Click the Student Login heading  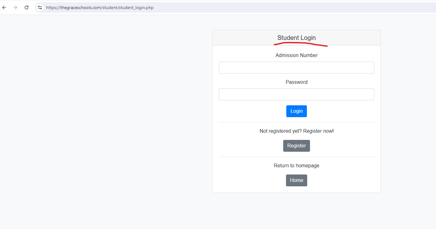[296, 38]
